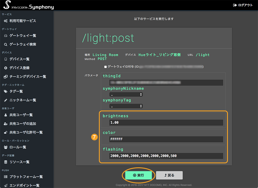Click the thingId parameter label

pyautogui.click(x=112, y=76)
